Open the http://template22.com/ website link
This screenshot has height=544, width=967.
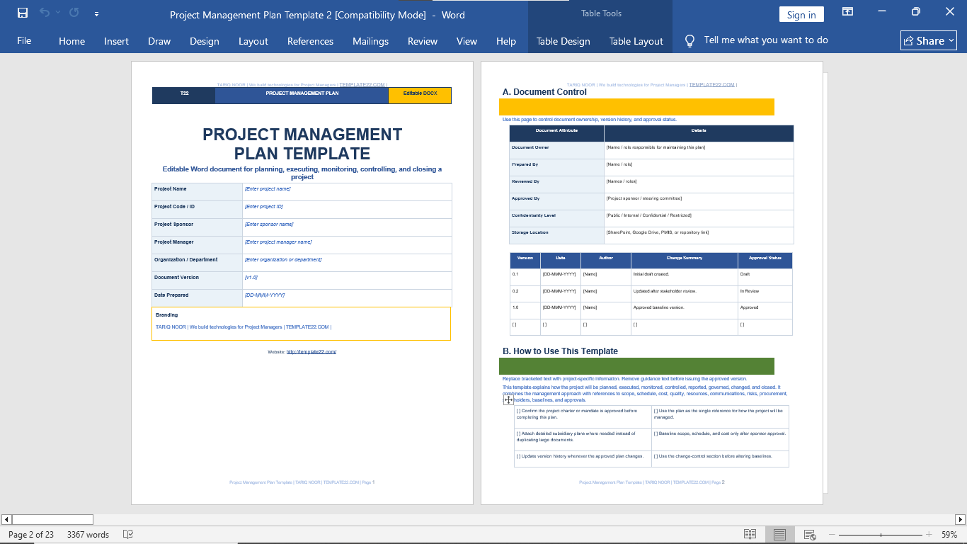pyautogui.click(x=311, y=352)
